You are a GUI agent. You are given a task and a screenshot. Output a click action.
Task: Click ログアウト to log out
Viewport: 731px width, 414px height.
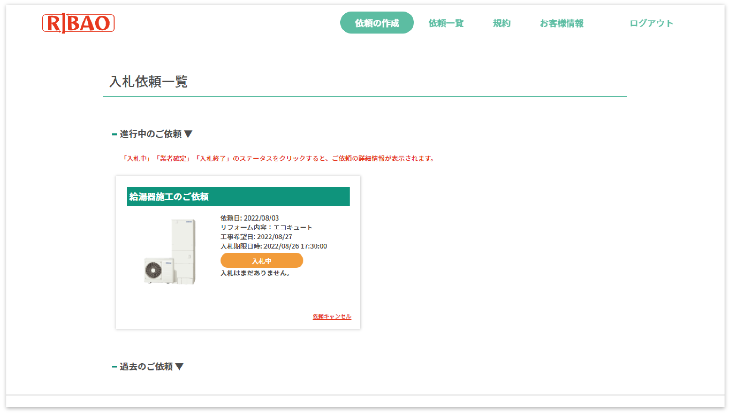click(x=651, y=23)
